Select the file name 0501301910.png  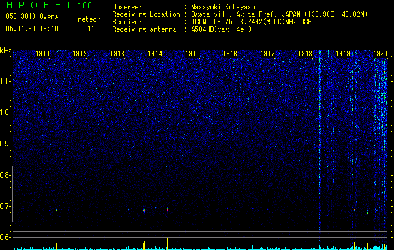(x=32, y=17)
